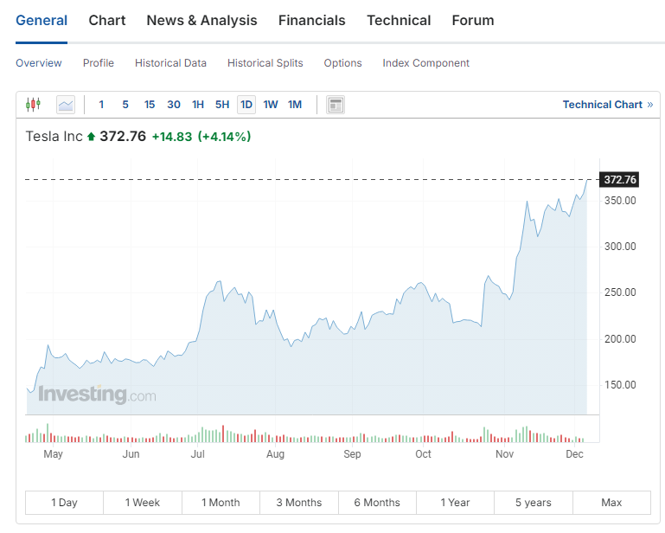The height and width of the screenshot is (533, 665).
Task: Set the 30 minute interval
Action: 174,105
